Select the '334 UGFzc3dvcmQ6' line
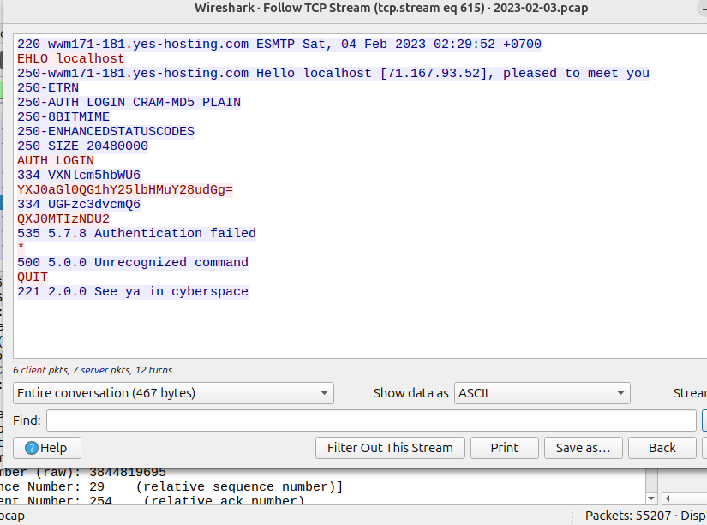Screen dimensions: 707x525 [79, 204]
